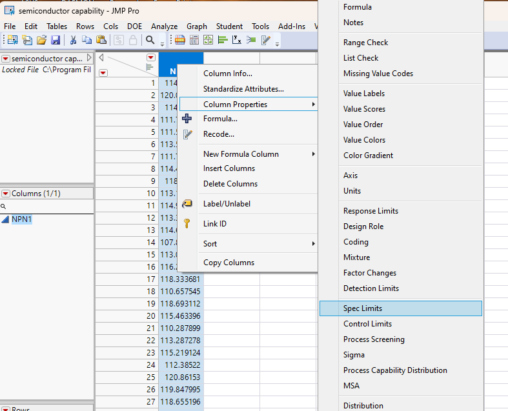This screenshot has height=411, width=508.
Task: Open the Rows menu
Action: (85, 26)
